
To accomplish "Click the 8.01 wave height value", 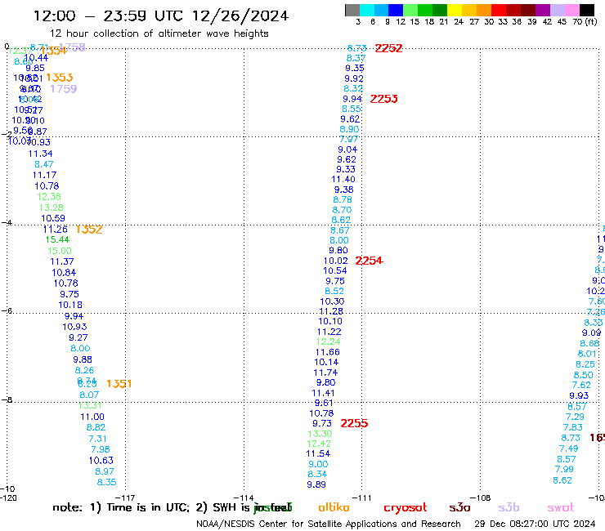I will pyautogui.click(x=587, y=354).
